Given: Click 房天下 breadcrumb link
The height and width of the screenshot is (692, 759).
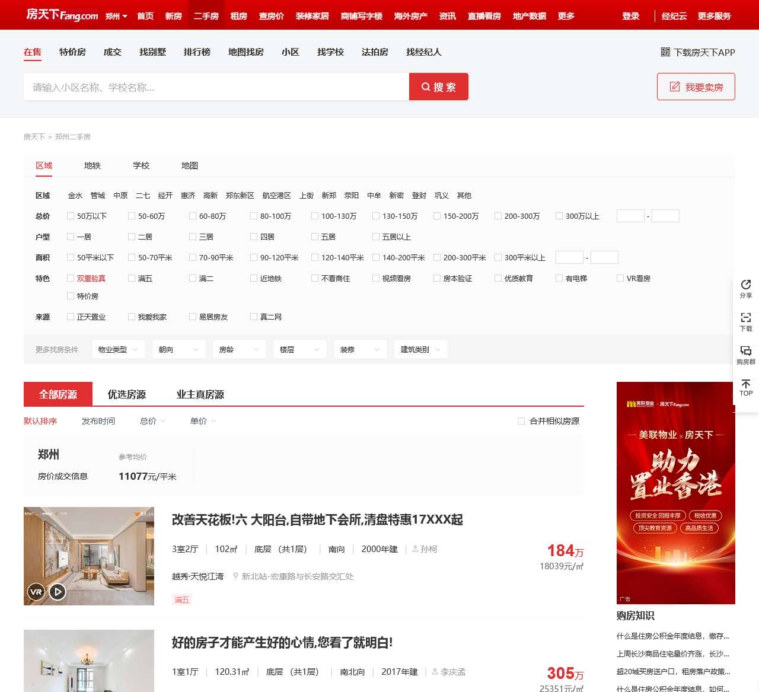Looking at the screenshot, I should pyautogui.click(x=34, y=137).
